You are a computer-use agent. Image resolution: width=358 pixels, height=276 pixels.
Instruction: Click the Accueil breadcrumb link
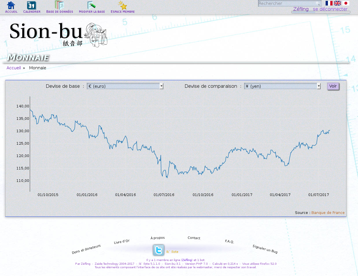pyautogui.click(x=14, y=68)
